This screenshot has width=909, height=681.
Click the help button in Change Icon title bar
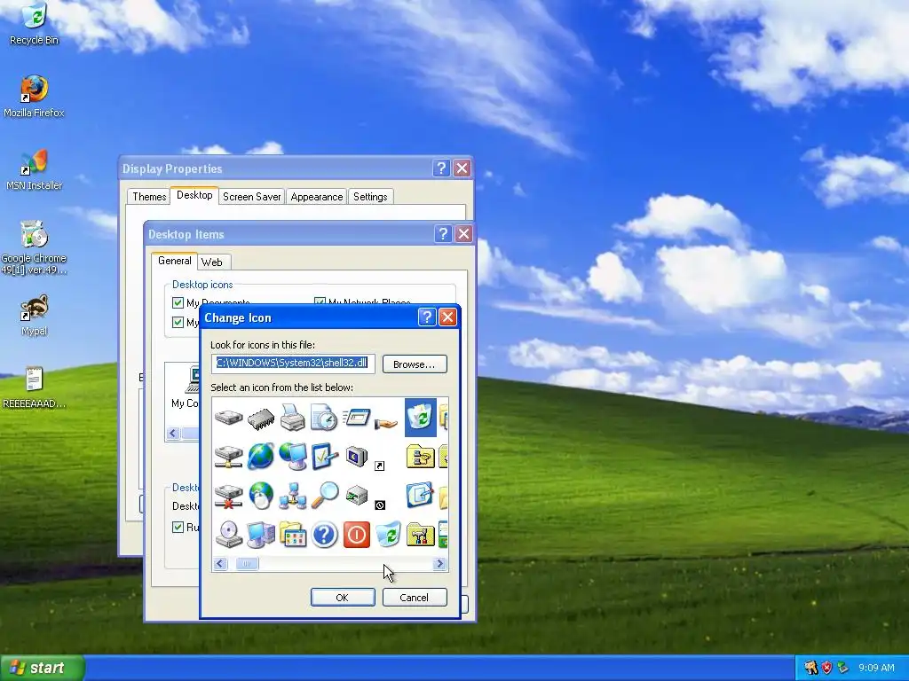[427, 317]
